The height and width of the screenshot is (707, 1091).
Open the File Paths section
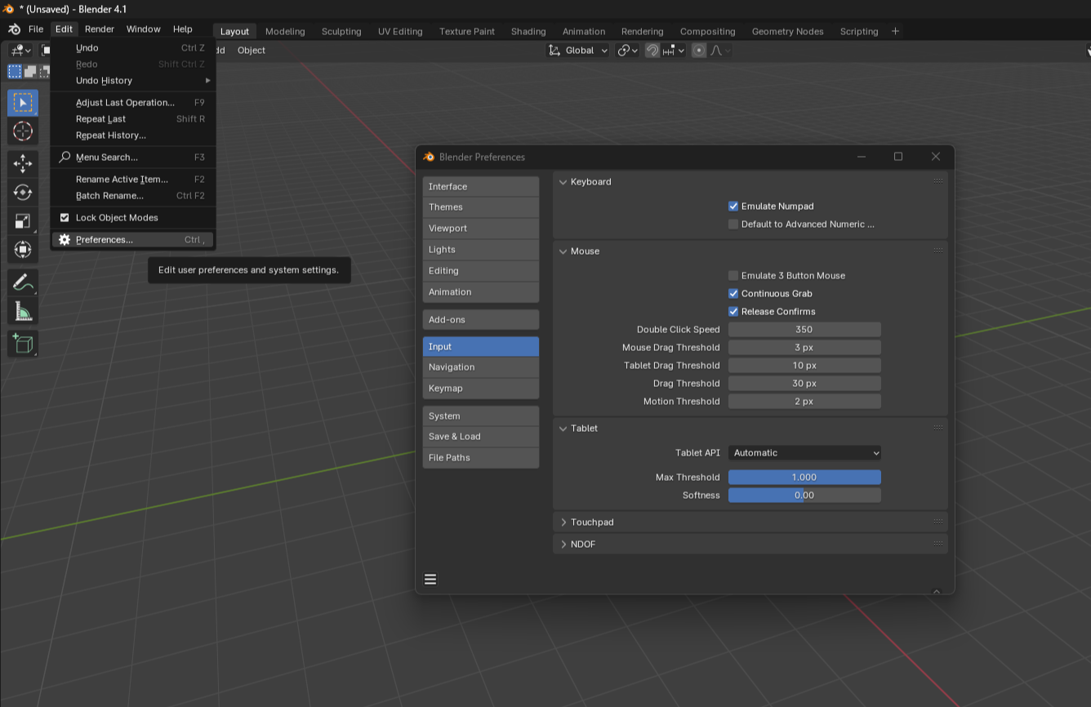pos(481,458)
